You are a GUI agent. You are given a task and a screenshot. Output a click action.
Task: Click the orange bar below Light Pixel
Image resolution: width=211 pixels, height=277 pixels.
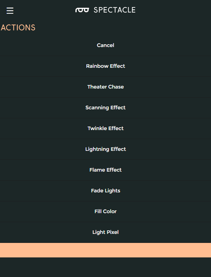point(105,250)
